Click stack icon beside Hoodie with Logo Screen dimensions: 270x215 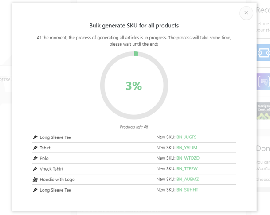pos(35,180)
